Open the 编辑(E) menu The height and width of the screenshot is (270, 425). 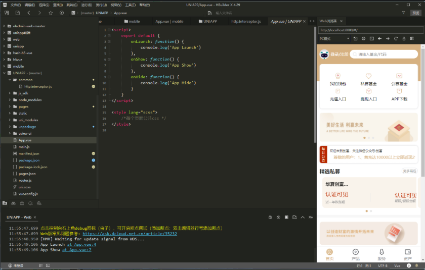pyautogui.click(x=30, y=5)
